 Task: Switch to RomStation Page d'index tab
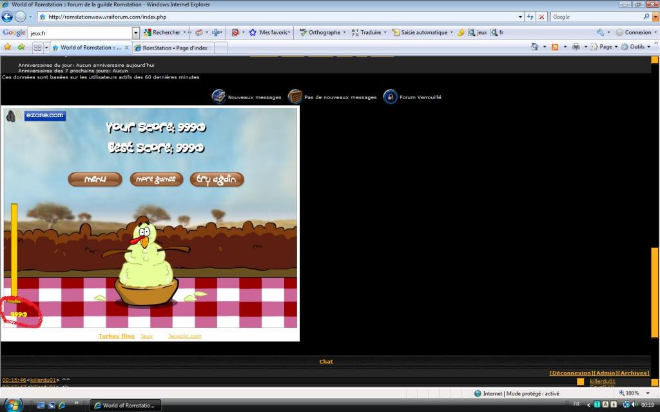tap(173, 48)
